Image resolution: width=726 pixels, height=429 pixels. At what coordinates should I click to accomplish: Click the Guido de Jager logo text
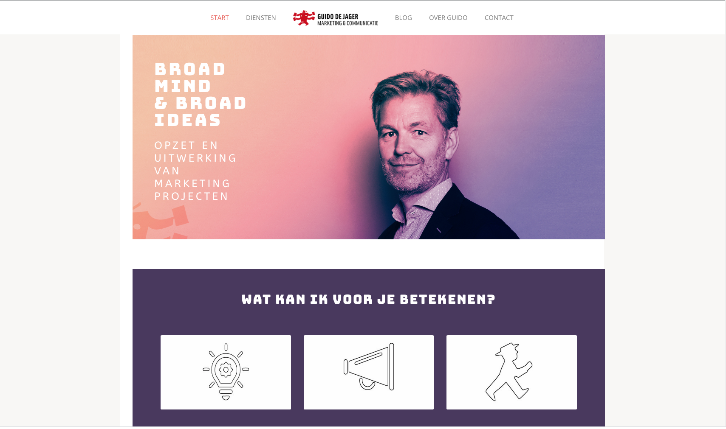(x=338, y=17)
